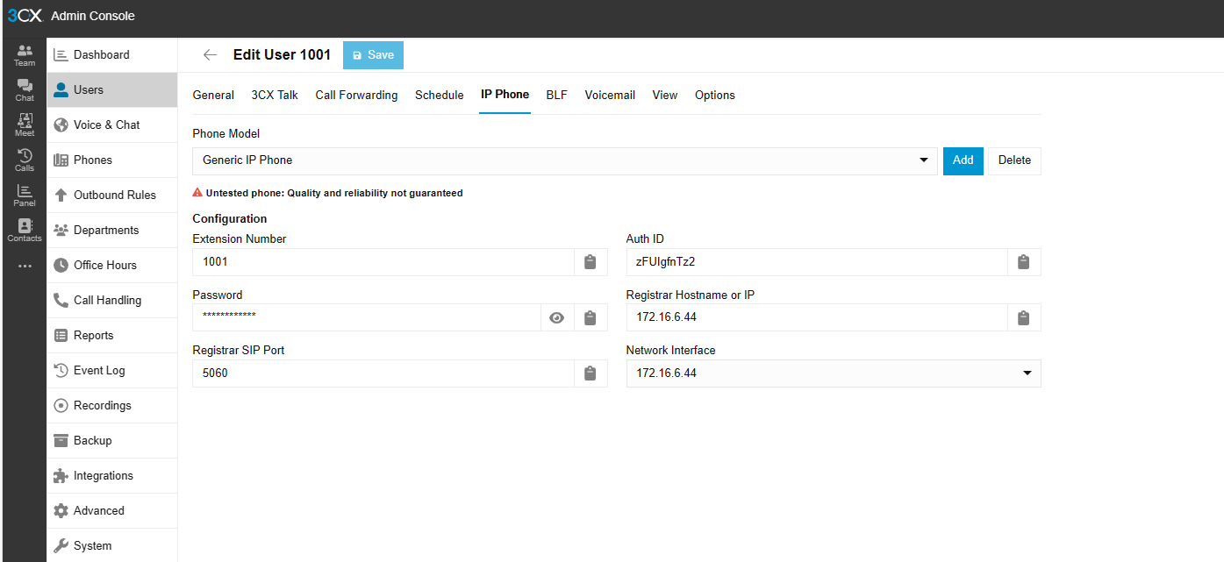1224x562 pixels.
Task: Open Event Log in the sidebar
Action: (112, 370)
